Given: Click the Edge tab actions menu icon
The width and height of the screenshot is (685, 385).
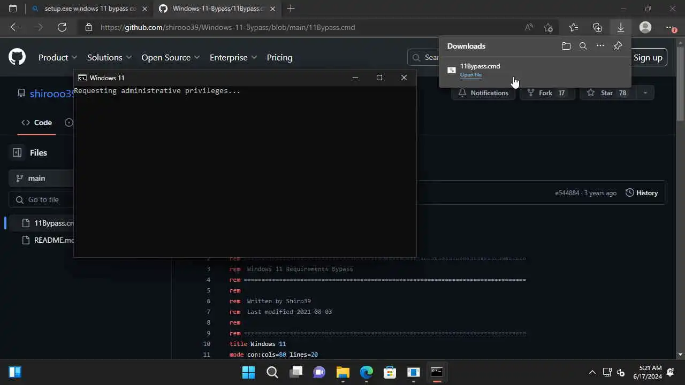Looking at the screenshot, I should point(13,9).
